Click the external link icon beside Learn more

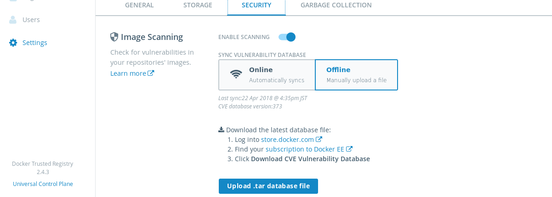151,73
